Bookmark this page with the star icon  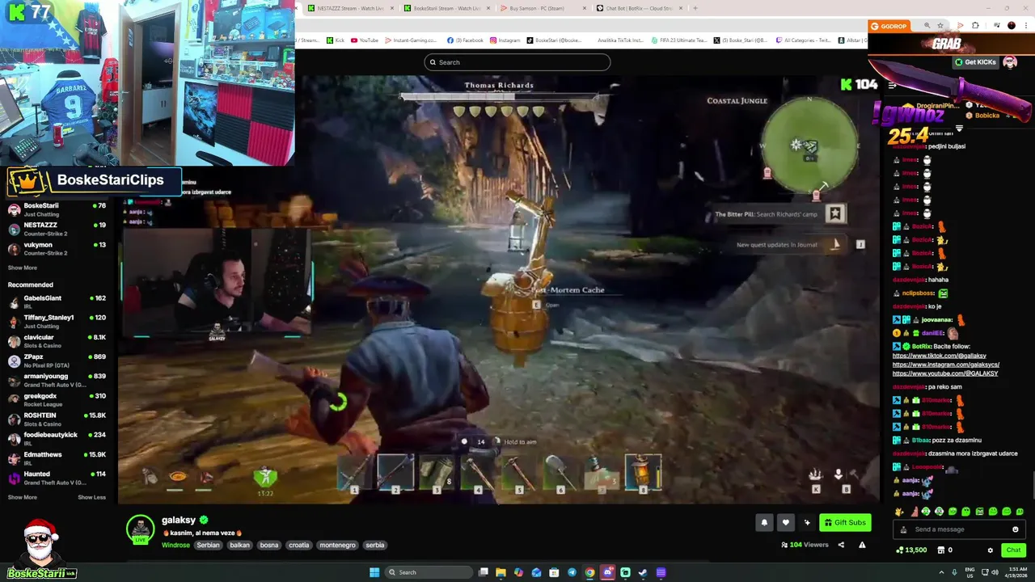click(x=940, y=26)
